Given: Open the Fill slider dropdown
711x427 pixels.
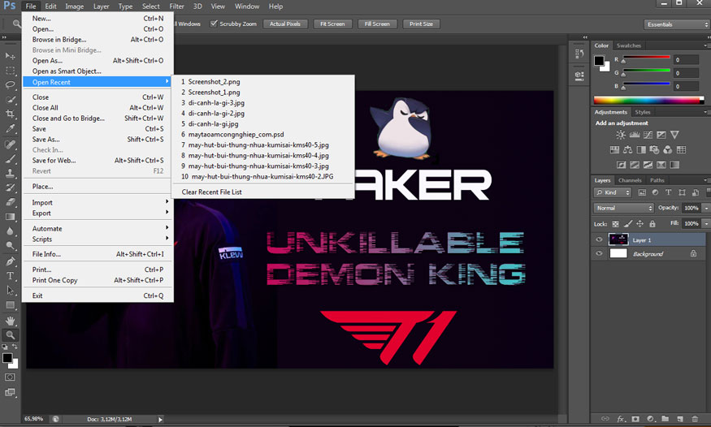Looking at the screenshot, I should pos(706,224).
